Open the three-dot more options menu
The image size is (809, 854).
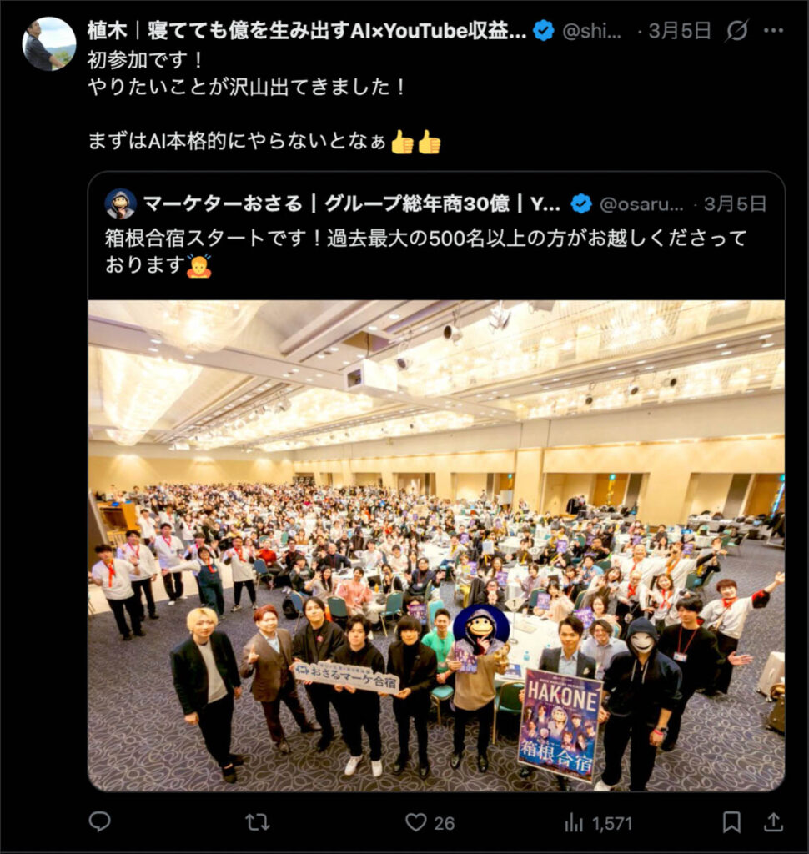click(774, 31)
